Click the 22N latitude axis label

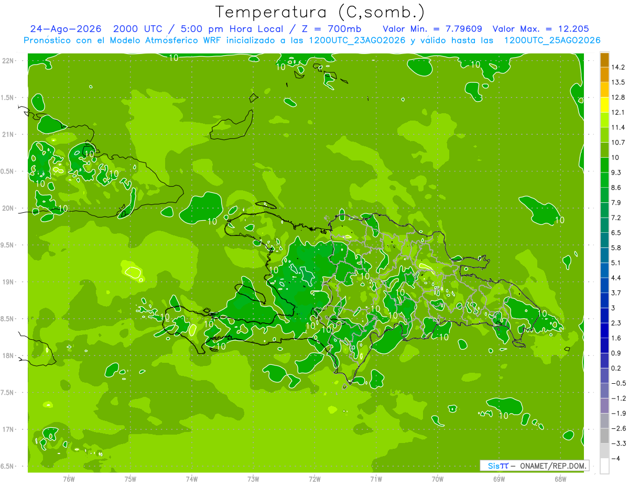(x=8, y=60)
